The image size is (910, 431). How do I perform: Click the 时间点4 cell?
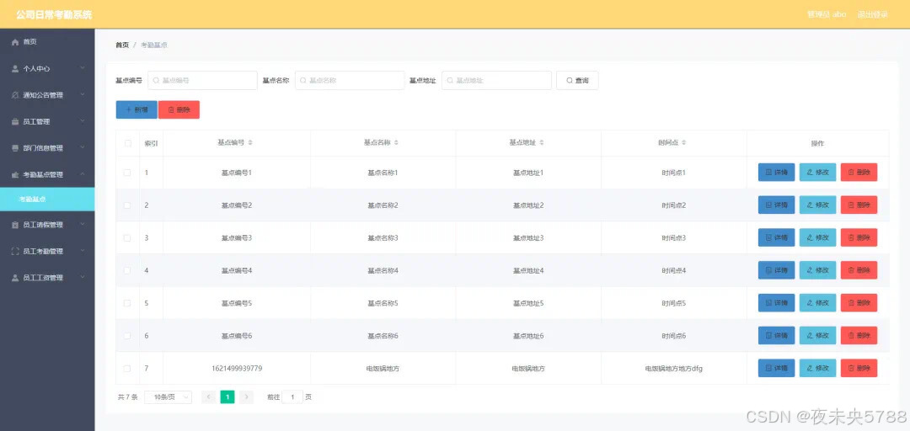pos(674,270)
